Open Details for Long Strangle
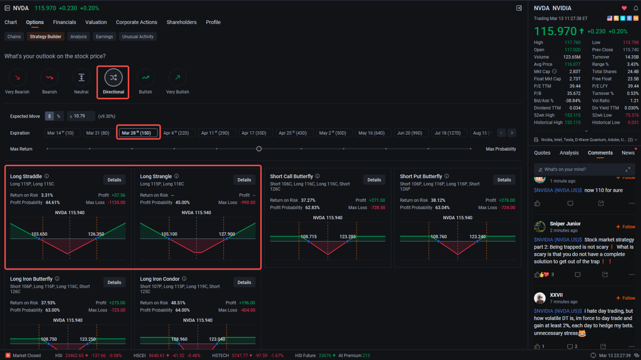641x360 pixels. [x=244, y=180]
